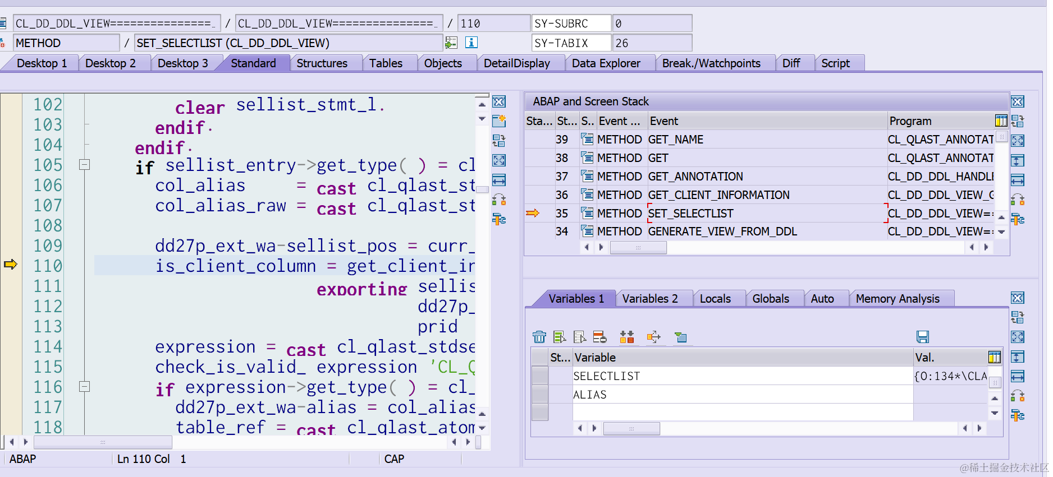Switch to Locals tab
This screenshot has height=477, width=1053.
[x=715, y=299]
